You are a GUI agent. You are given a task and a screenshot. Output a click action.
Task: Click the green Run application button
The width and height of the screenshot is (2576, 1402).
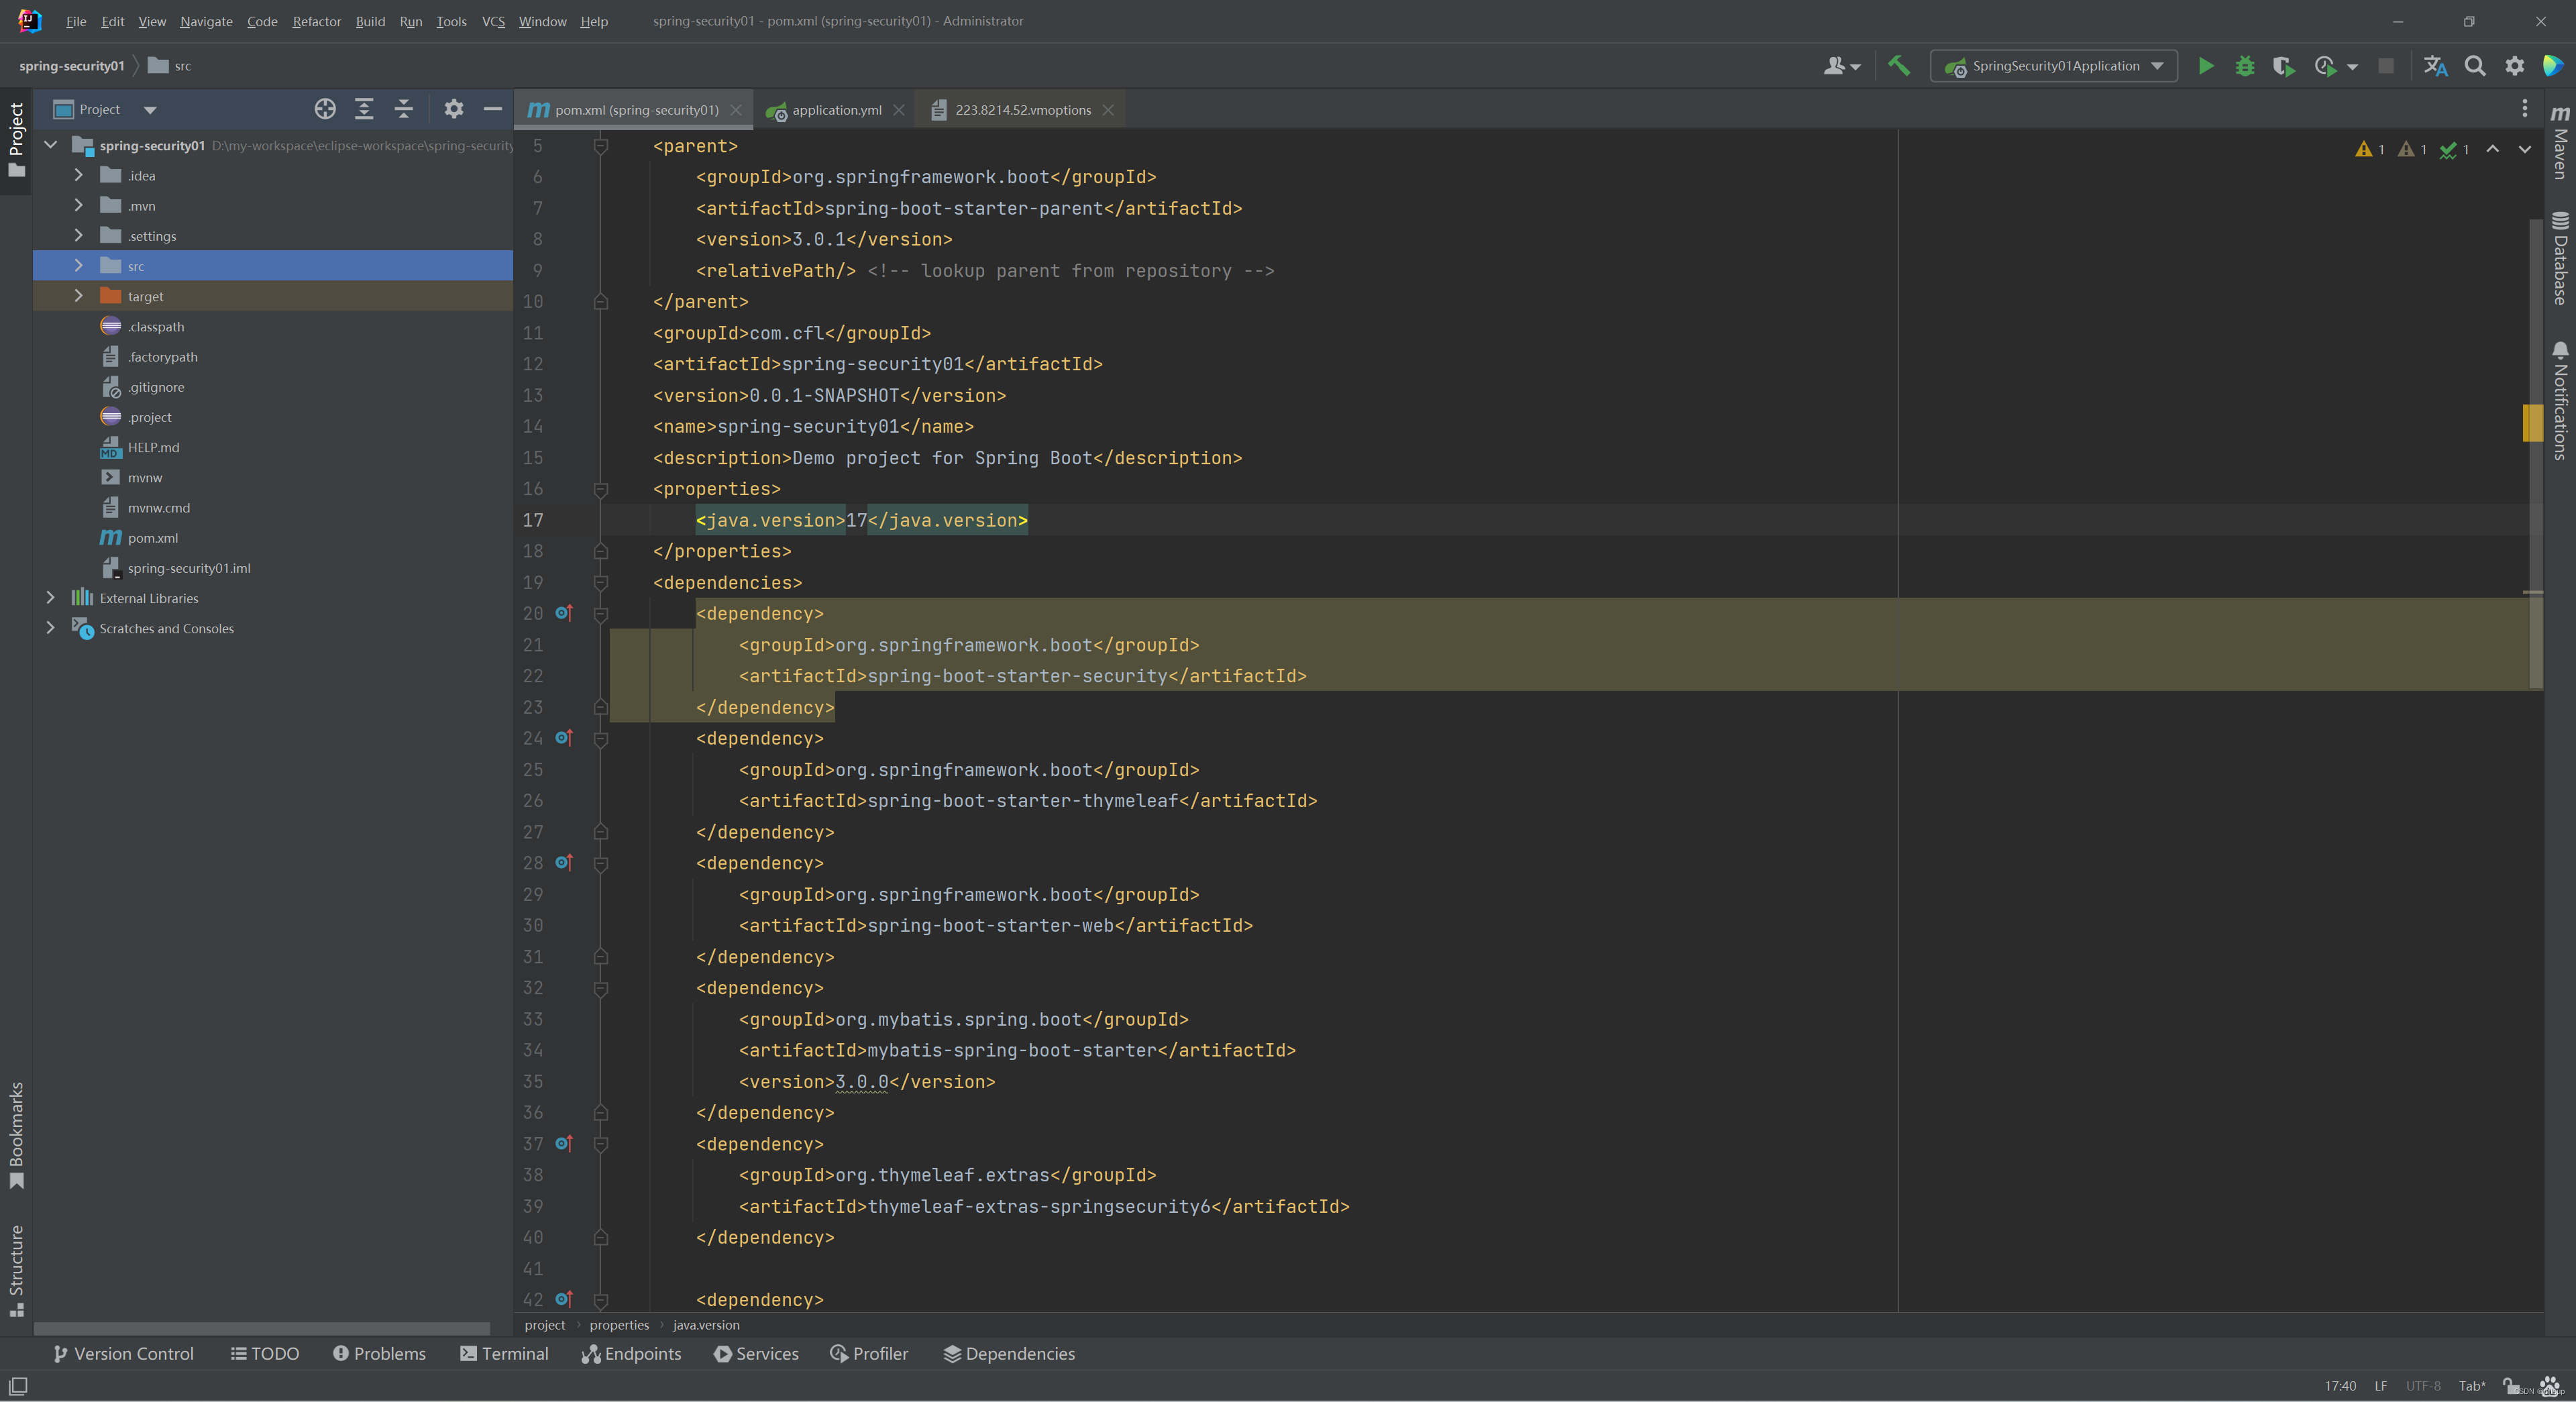coord(2205,66)
